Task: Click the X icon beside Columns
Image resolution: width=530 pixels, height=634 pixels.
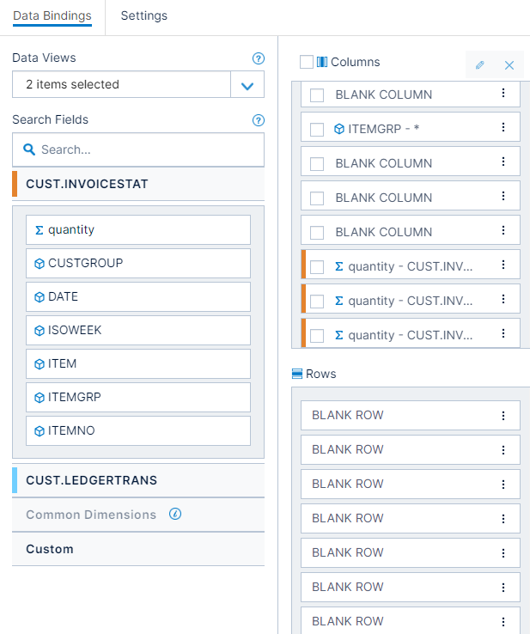Action: [x=509, y=64]
